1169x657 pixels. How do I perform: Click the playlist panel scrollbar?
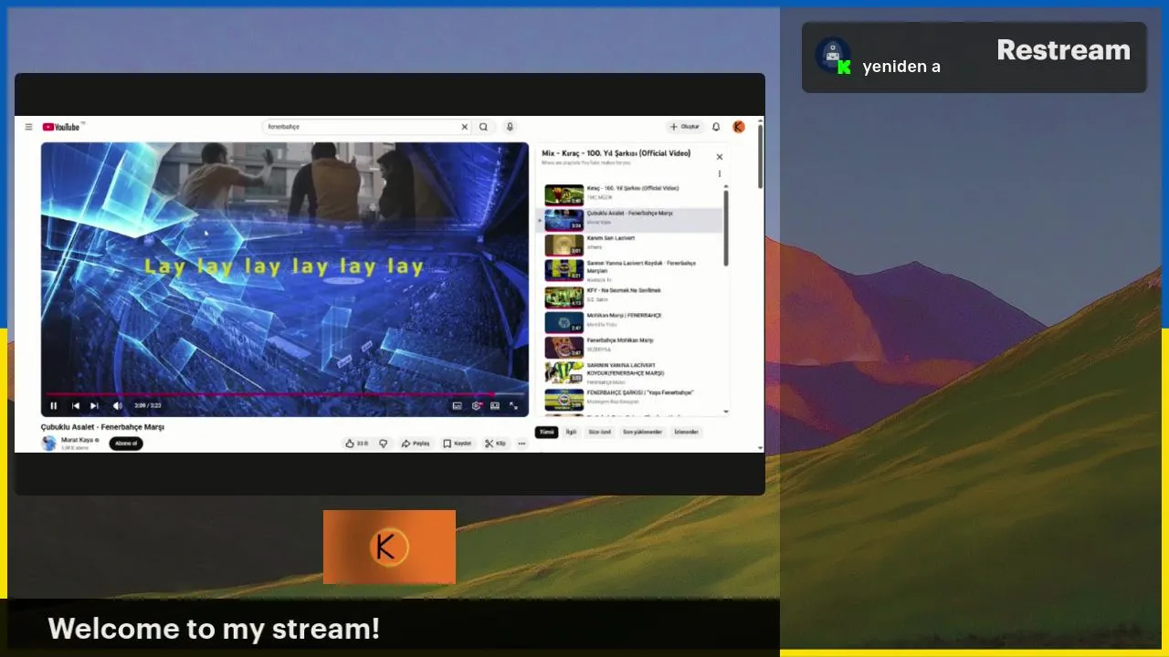coord(726,228)
